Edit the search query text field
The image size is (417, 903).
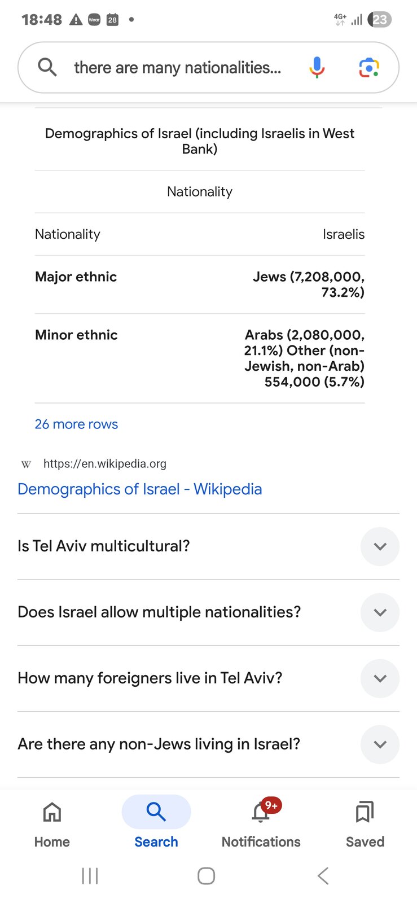point(177,67)
